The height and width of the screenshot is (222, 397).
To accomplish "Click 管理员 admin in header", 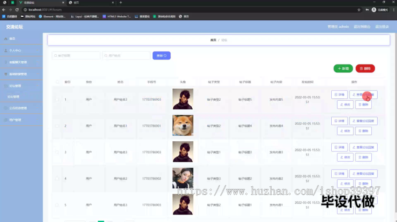I will [x=338, y=26].
